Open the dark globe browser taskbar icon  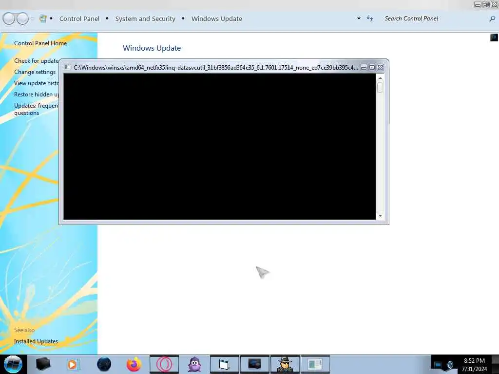[104, 364]
